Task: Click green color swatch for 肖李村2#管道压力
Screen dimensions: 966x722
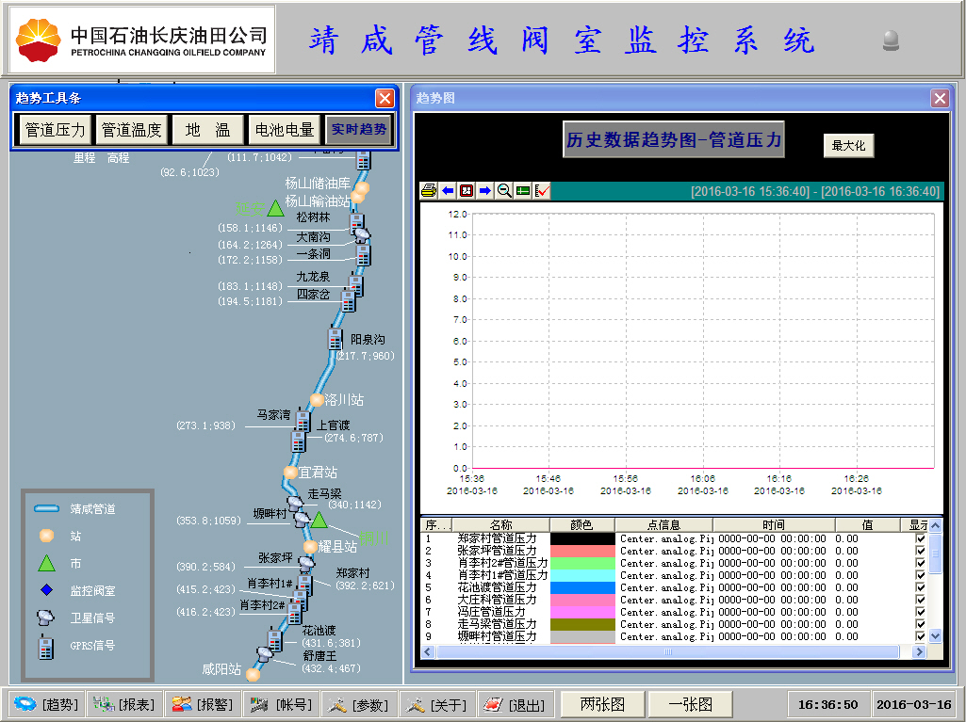Action: (582, 563)
